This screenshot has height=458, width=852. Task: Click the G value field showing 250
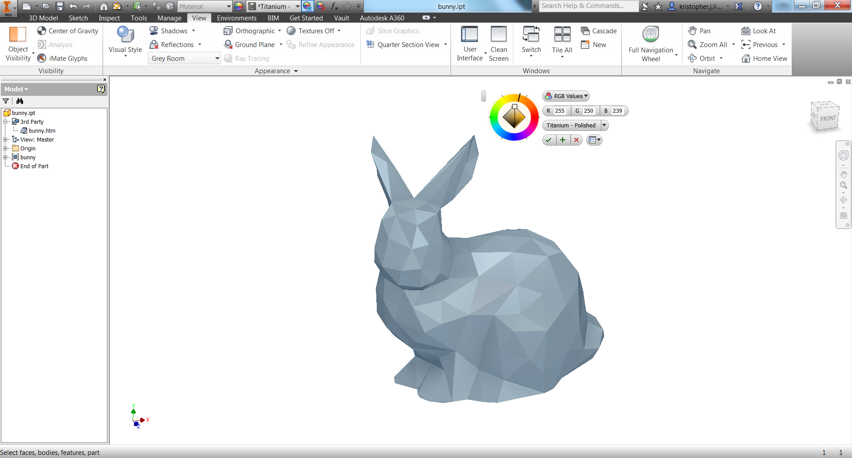(x=588, y=111)
